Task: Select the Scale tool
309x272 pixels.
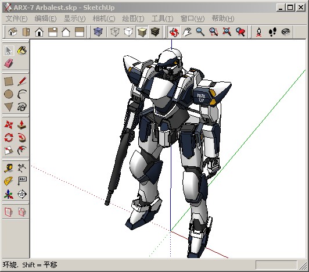Action: (x=9, y=151)
